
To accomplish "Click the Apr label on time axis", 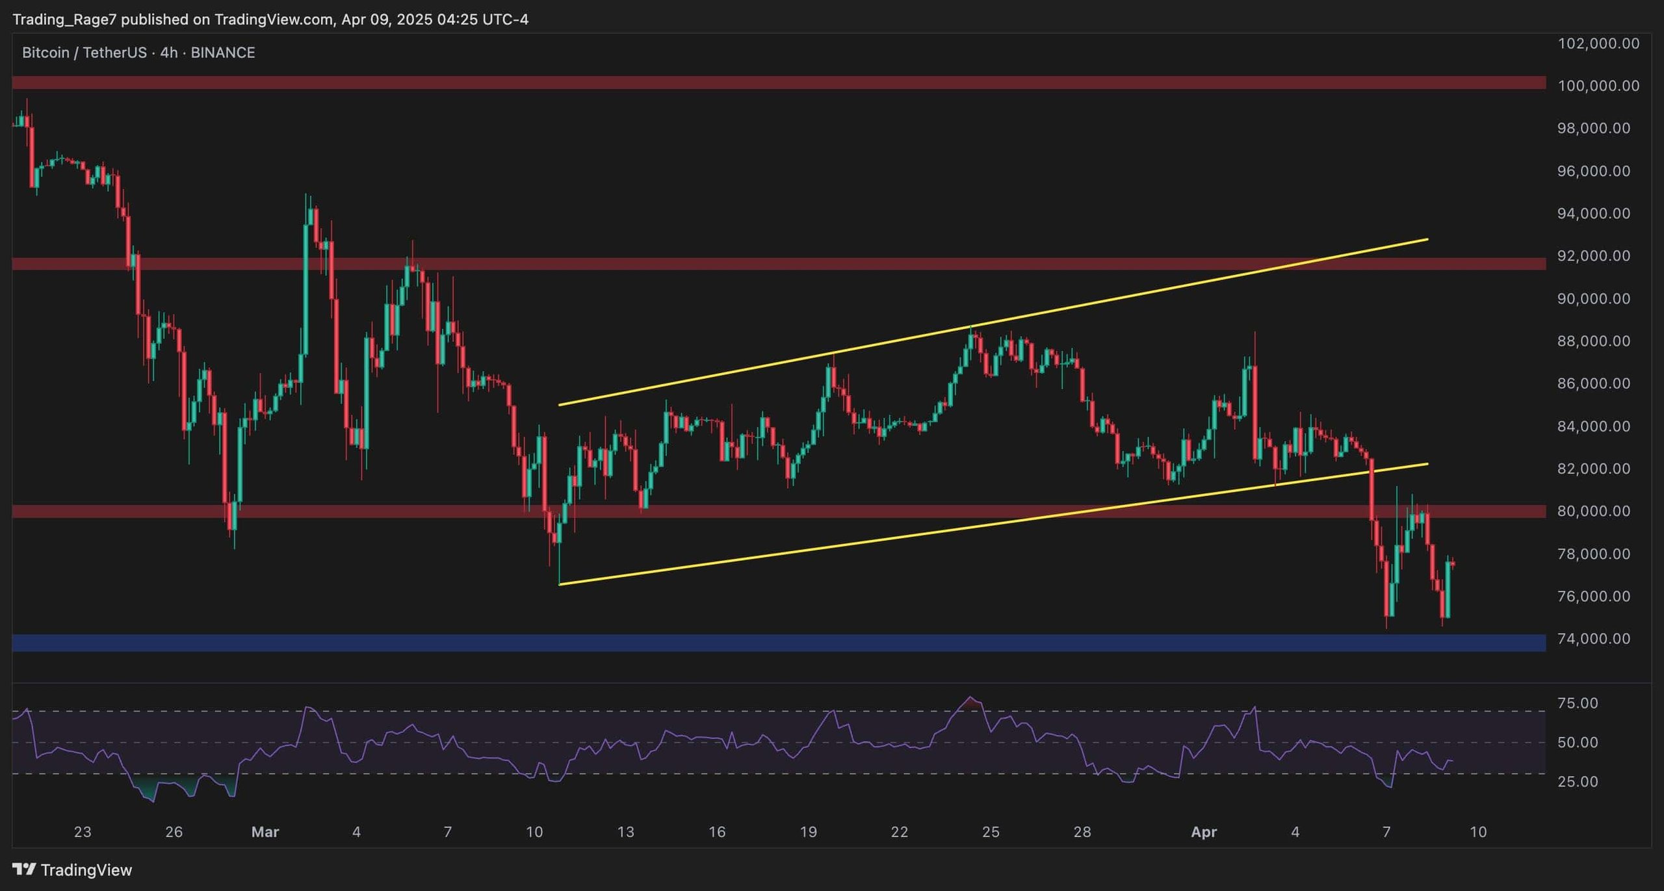I will pyautogui.click(x=1204, y=832).
